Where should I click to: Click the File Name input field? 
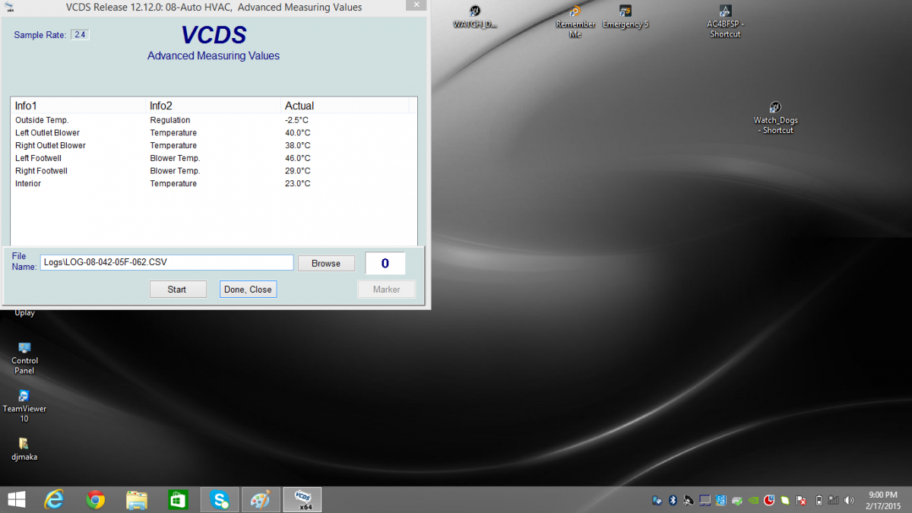click(x=166, y=263)
